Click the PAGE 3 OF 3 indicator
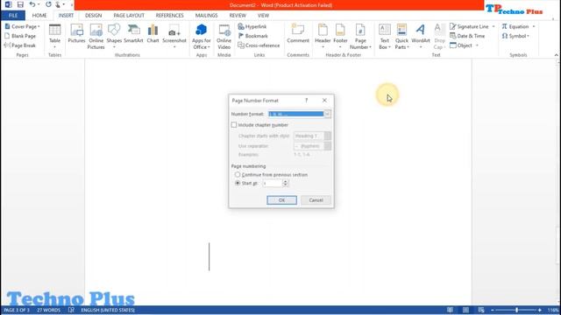Screen dimensions: 561x315 [17, 310]
